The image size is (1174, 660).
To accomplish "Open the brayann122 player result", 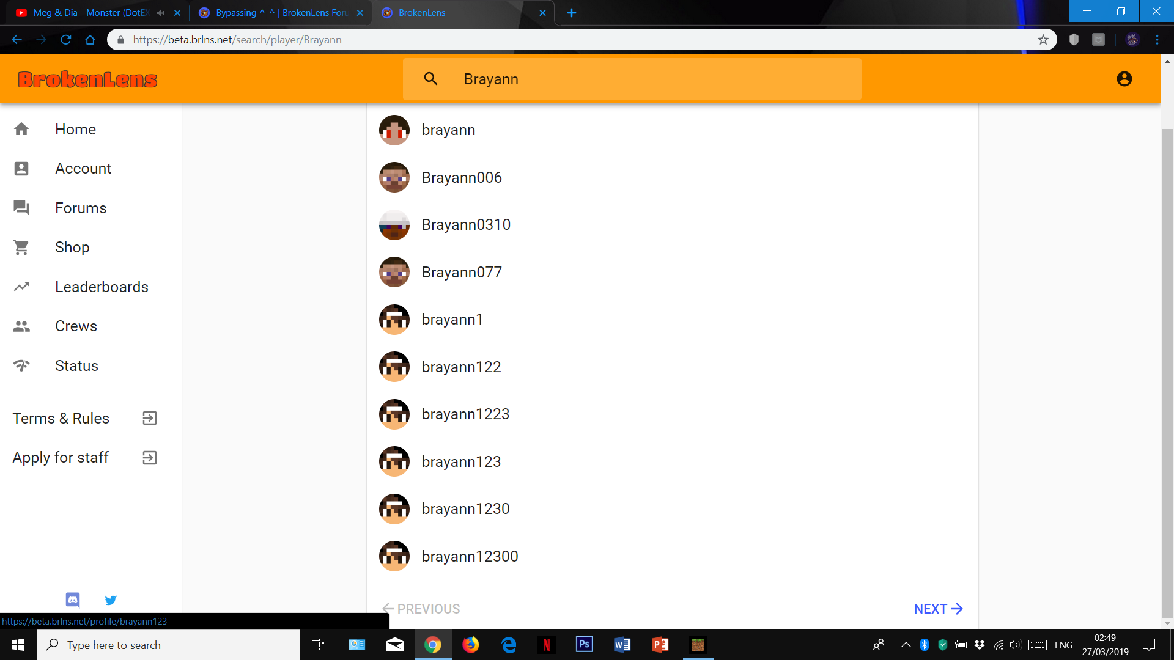I will coord(673,367).
